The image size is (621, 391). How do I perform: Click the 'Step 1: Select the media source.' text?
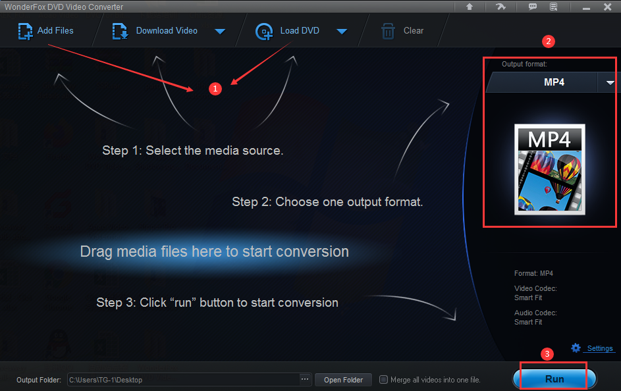tap(193, 150)
